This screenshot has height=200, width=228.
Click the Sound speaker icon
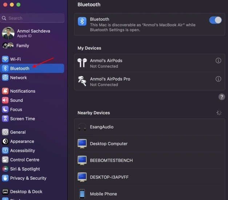(x=5, y=100)
